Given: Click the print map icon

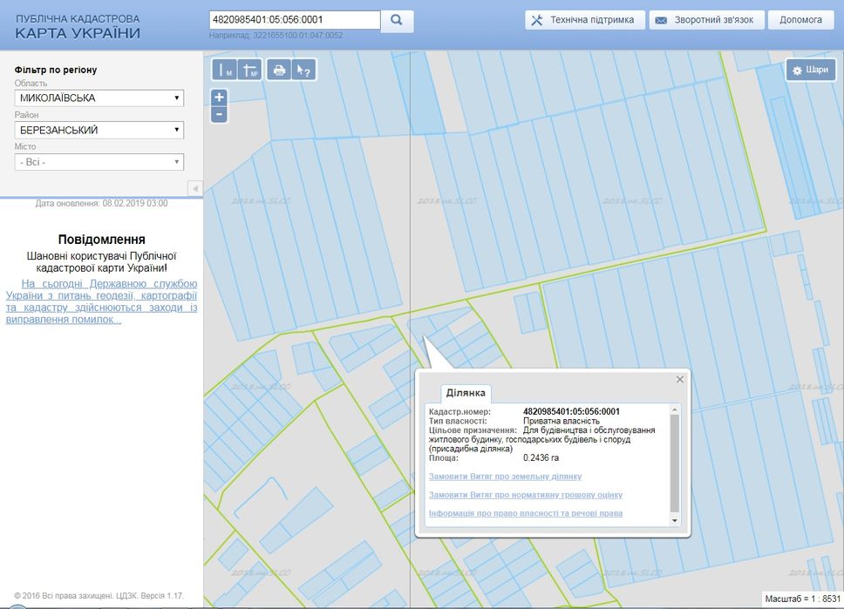Looking at the screenshot, I should [279, 71].
